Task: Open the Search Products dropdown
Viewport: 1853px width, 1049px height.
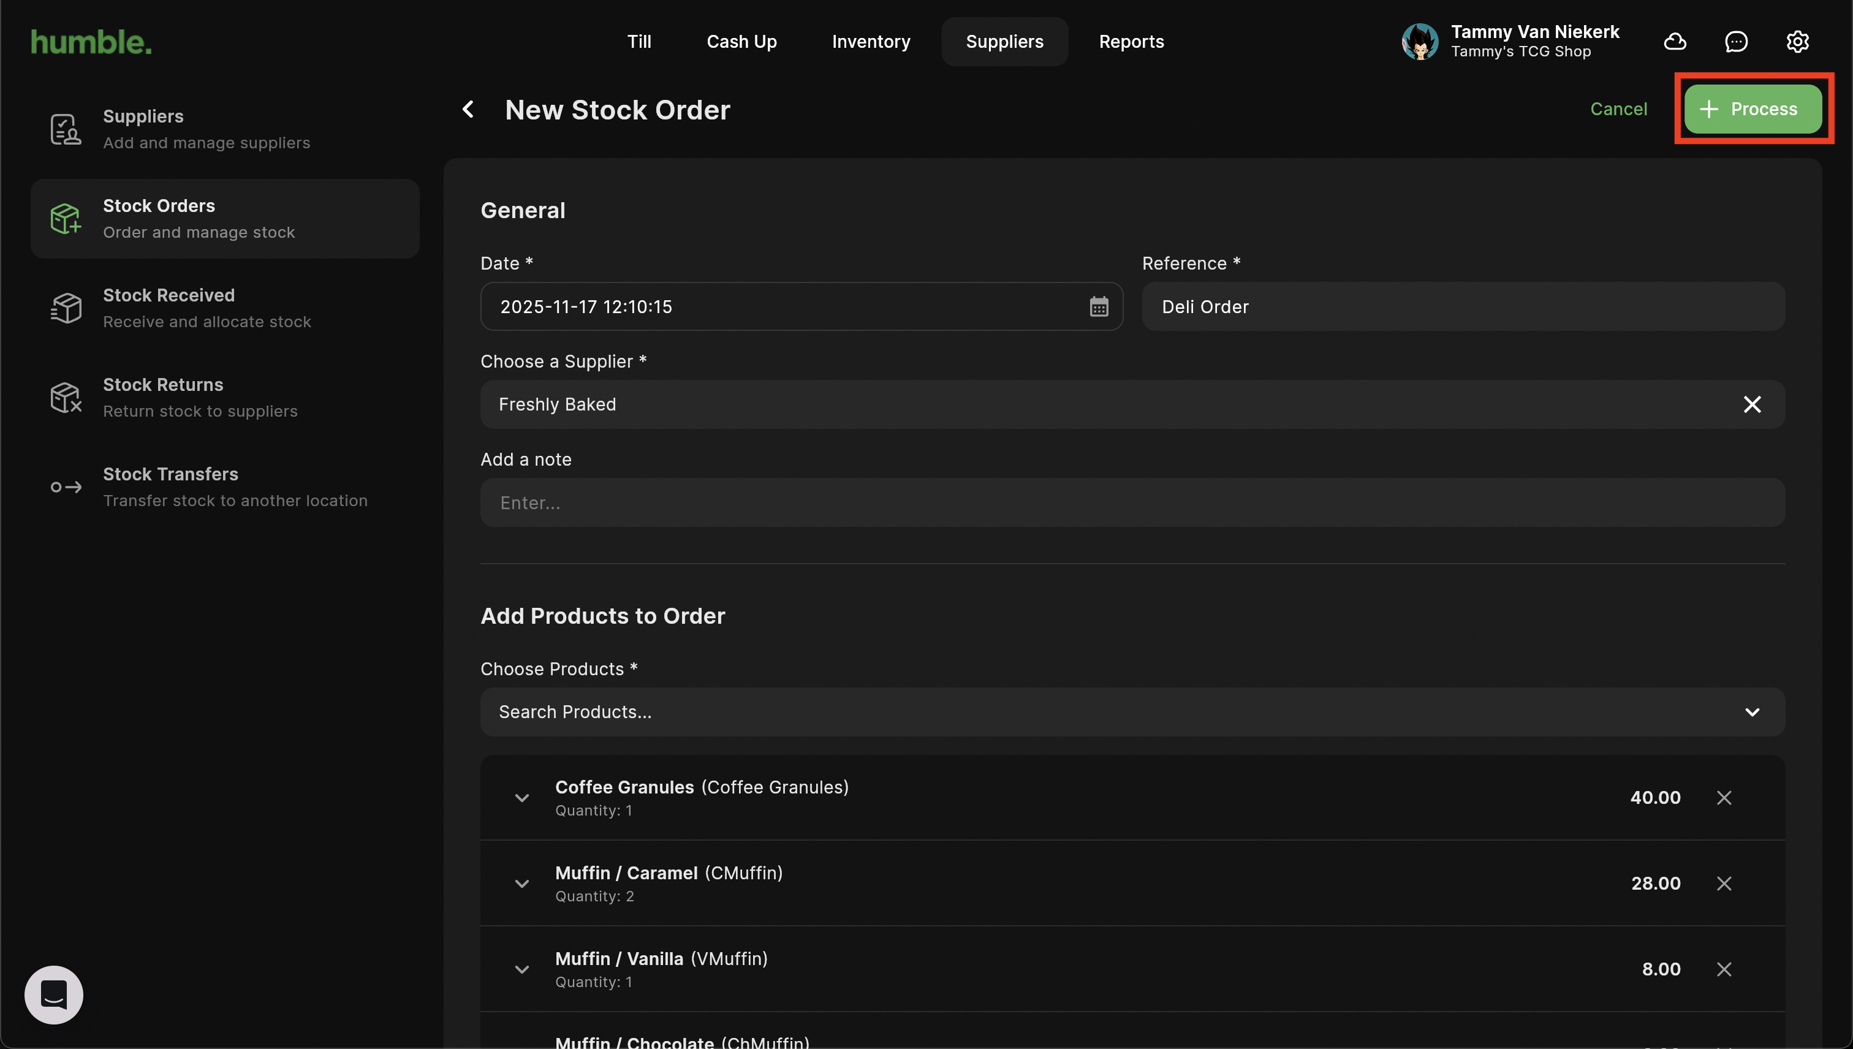Action: 1751,712
